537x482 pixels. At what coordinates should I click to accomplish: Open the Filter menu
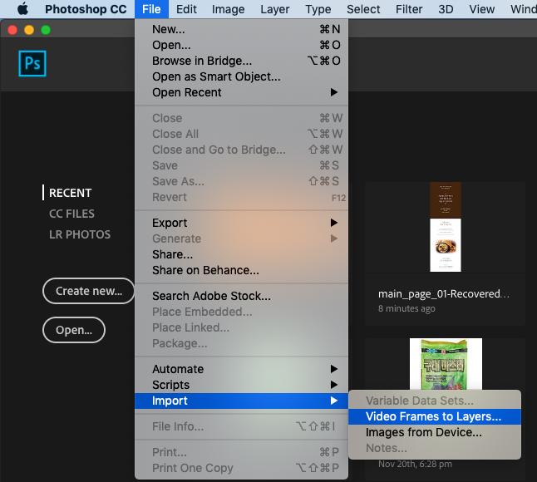tap(409, 9)
